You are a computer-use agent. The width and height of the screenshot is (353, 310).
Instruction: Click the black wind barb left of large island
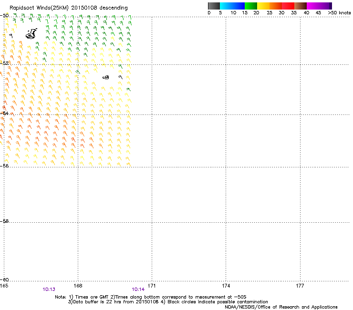tap(11, 36)
